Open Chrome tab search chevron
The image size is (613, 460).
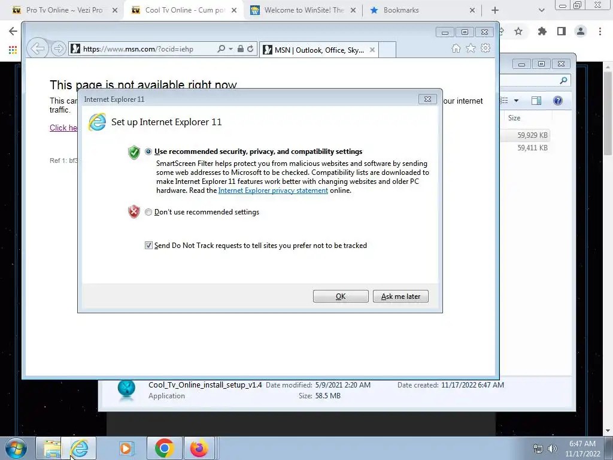(x=541, y=11)
